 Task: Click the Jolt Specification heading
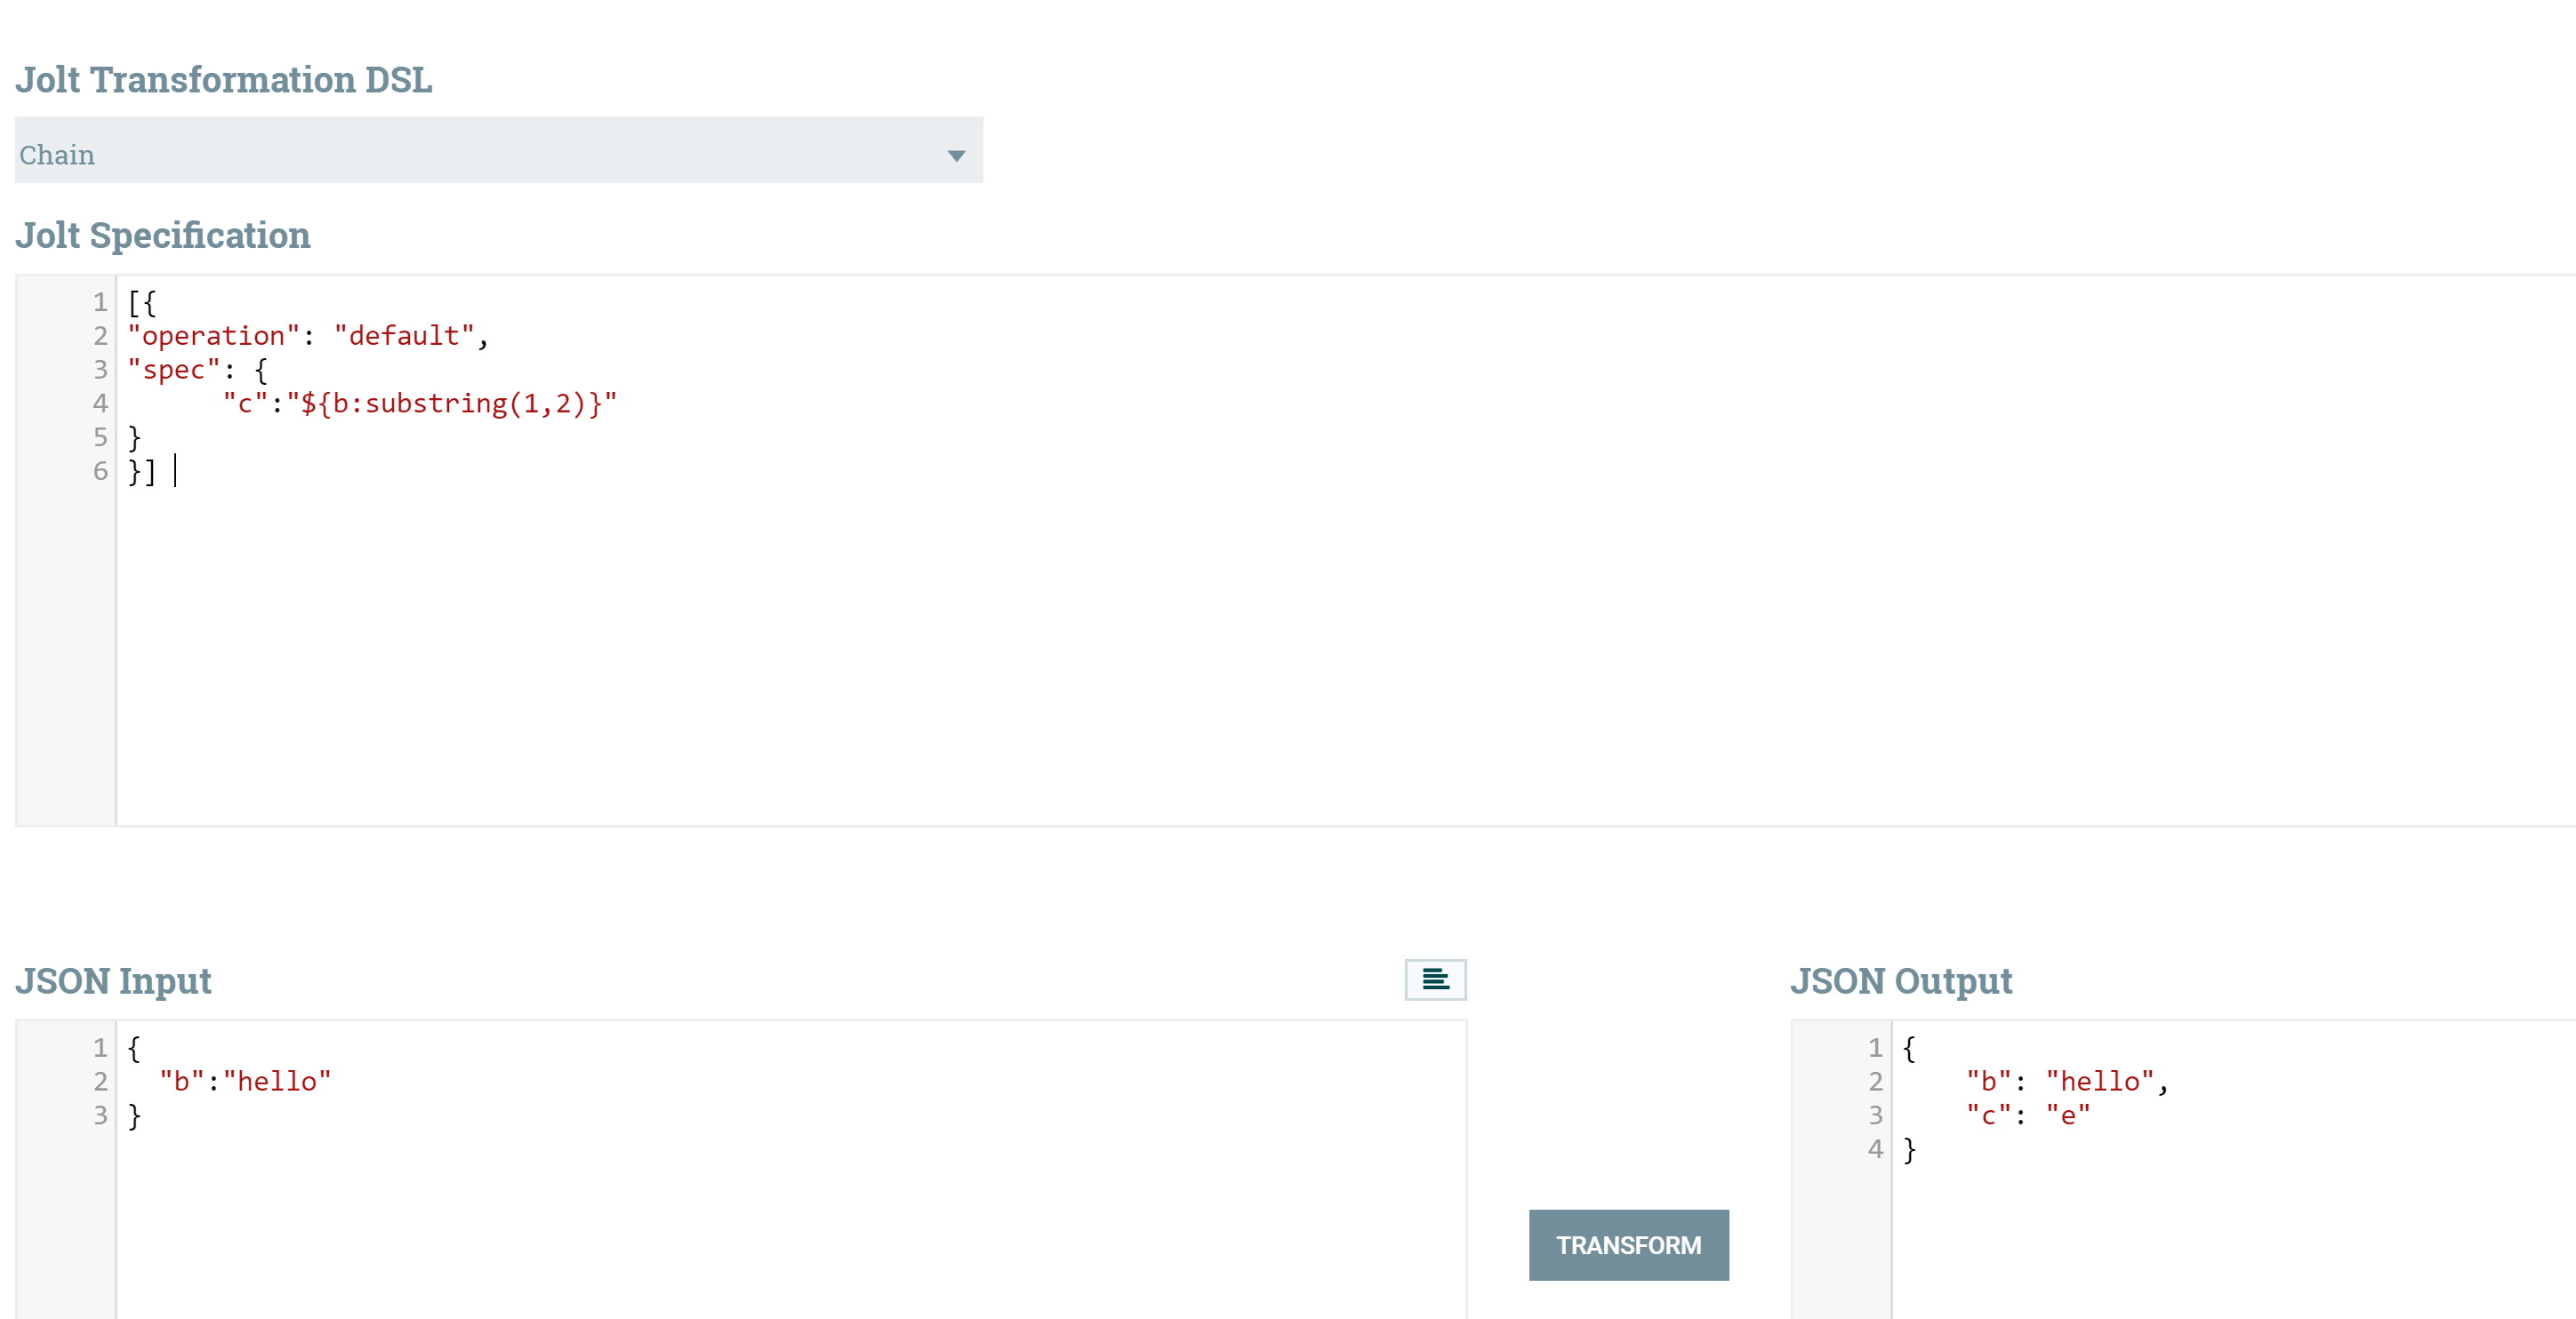pyautogui.click(x=163, y=236)
